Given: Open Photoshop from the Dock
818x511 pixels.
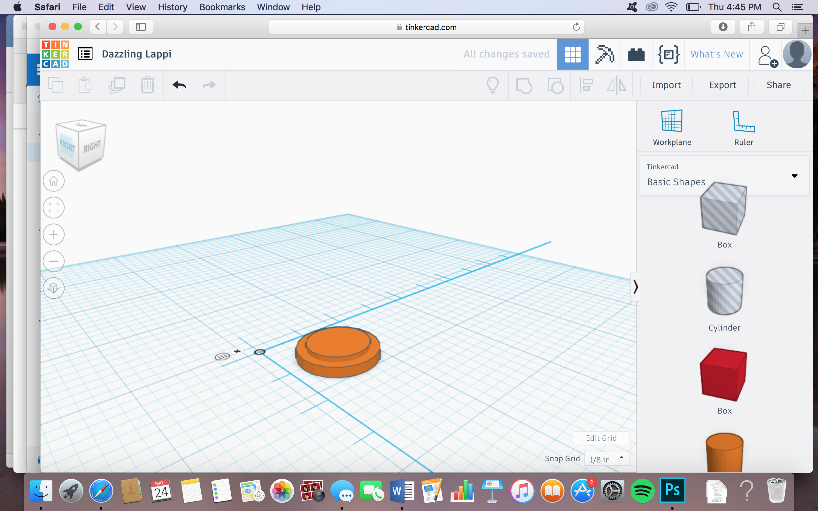Looking at the screenshot, I should click(x=672, y=490).
